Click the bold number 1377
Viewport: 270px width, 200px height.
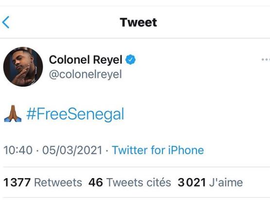(17, 182)
